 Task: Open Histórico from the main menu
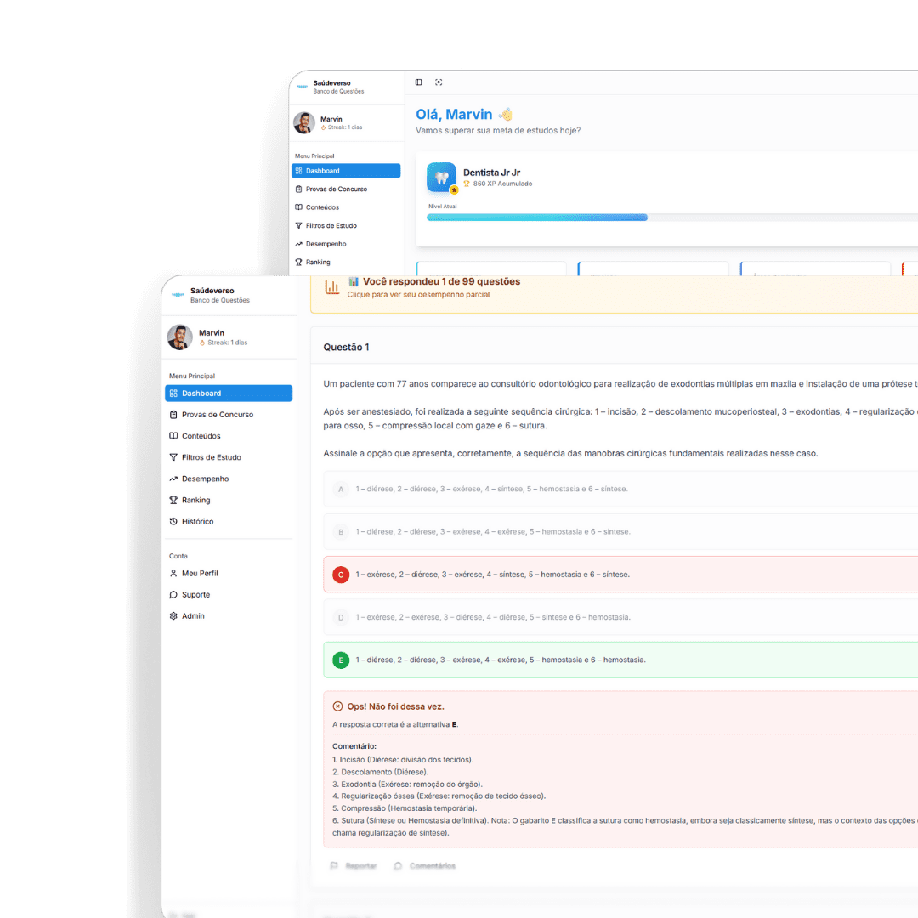(x=197, y=522)
